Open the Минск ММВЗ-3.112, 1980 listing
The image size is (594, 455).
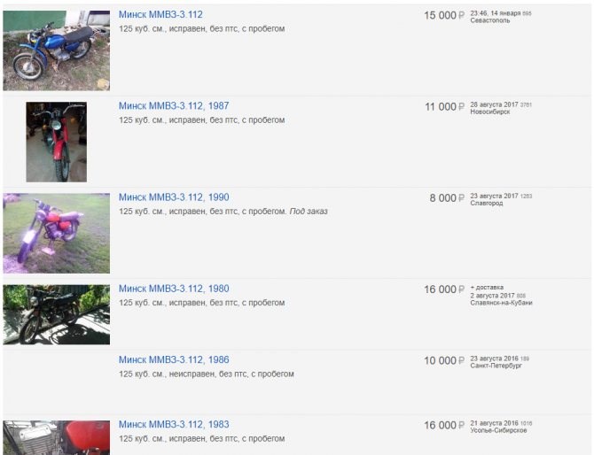174,289
